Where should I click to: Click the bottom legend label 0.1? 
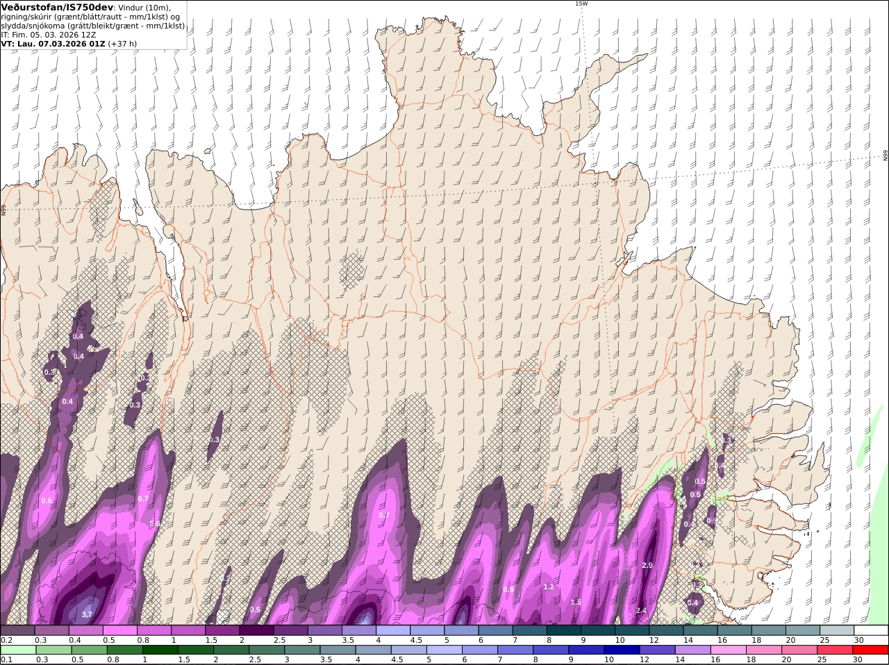[6, 660]
